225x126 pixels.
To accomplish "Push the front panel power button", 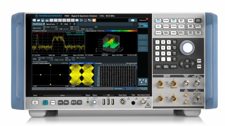I will (35, 102).
